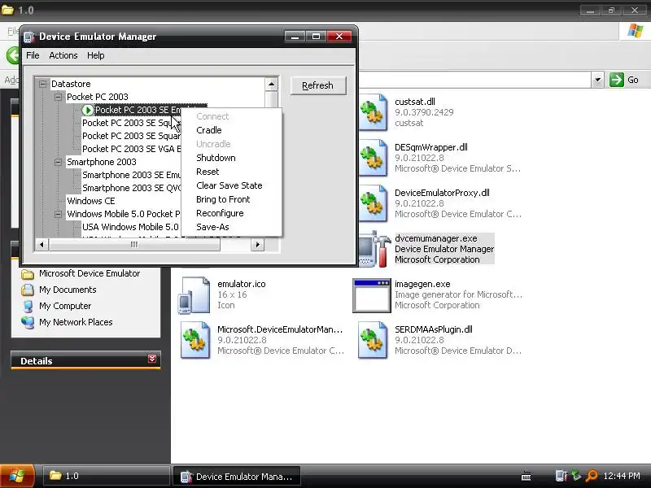The width and height of the screenshot is (651, 488).
Task: Switch to 1.0 folder taskbar button
Action: (107, 476)
